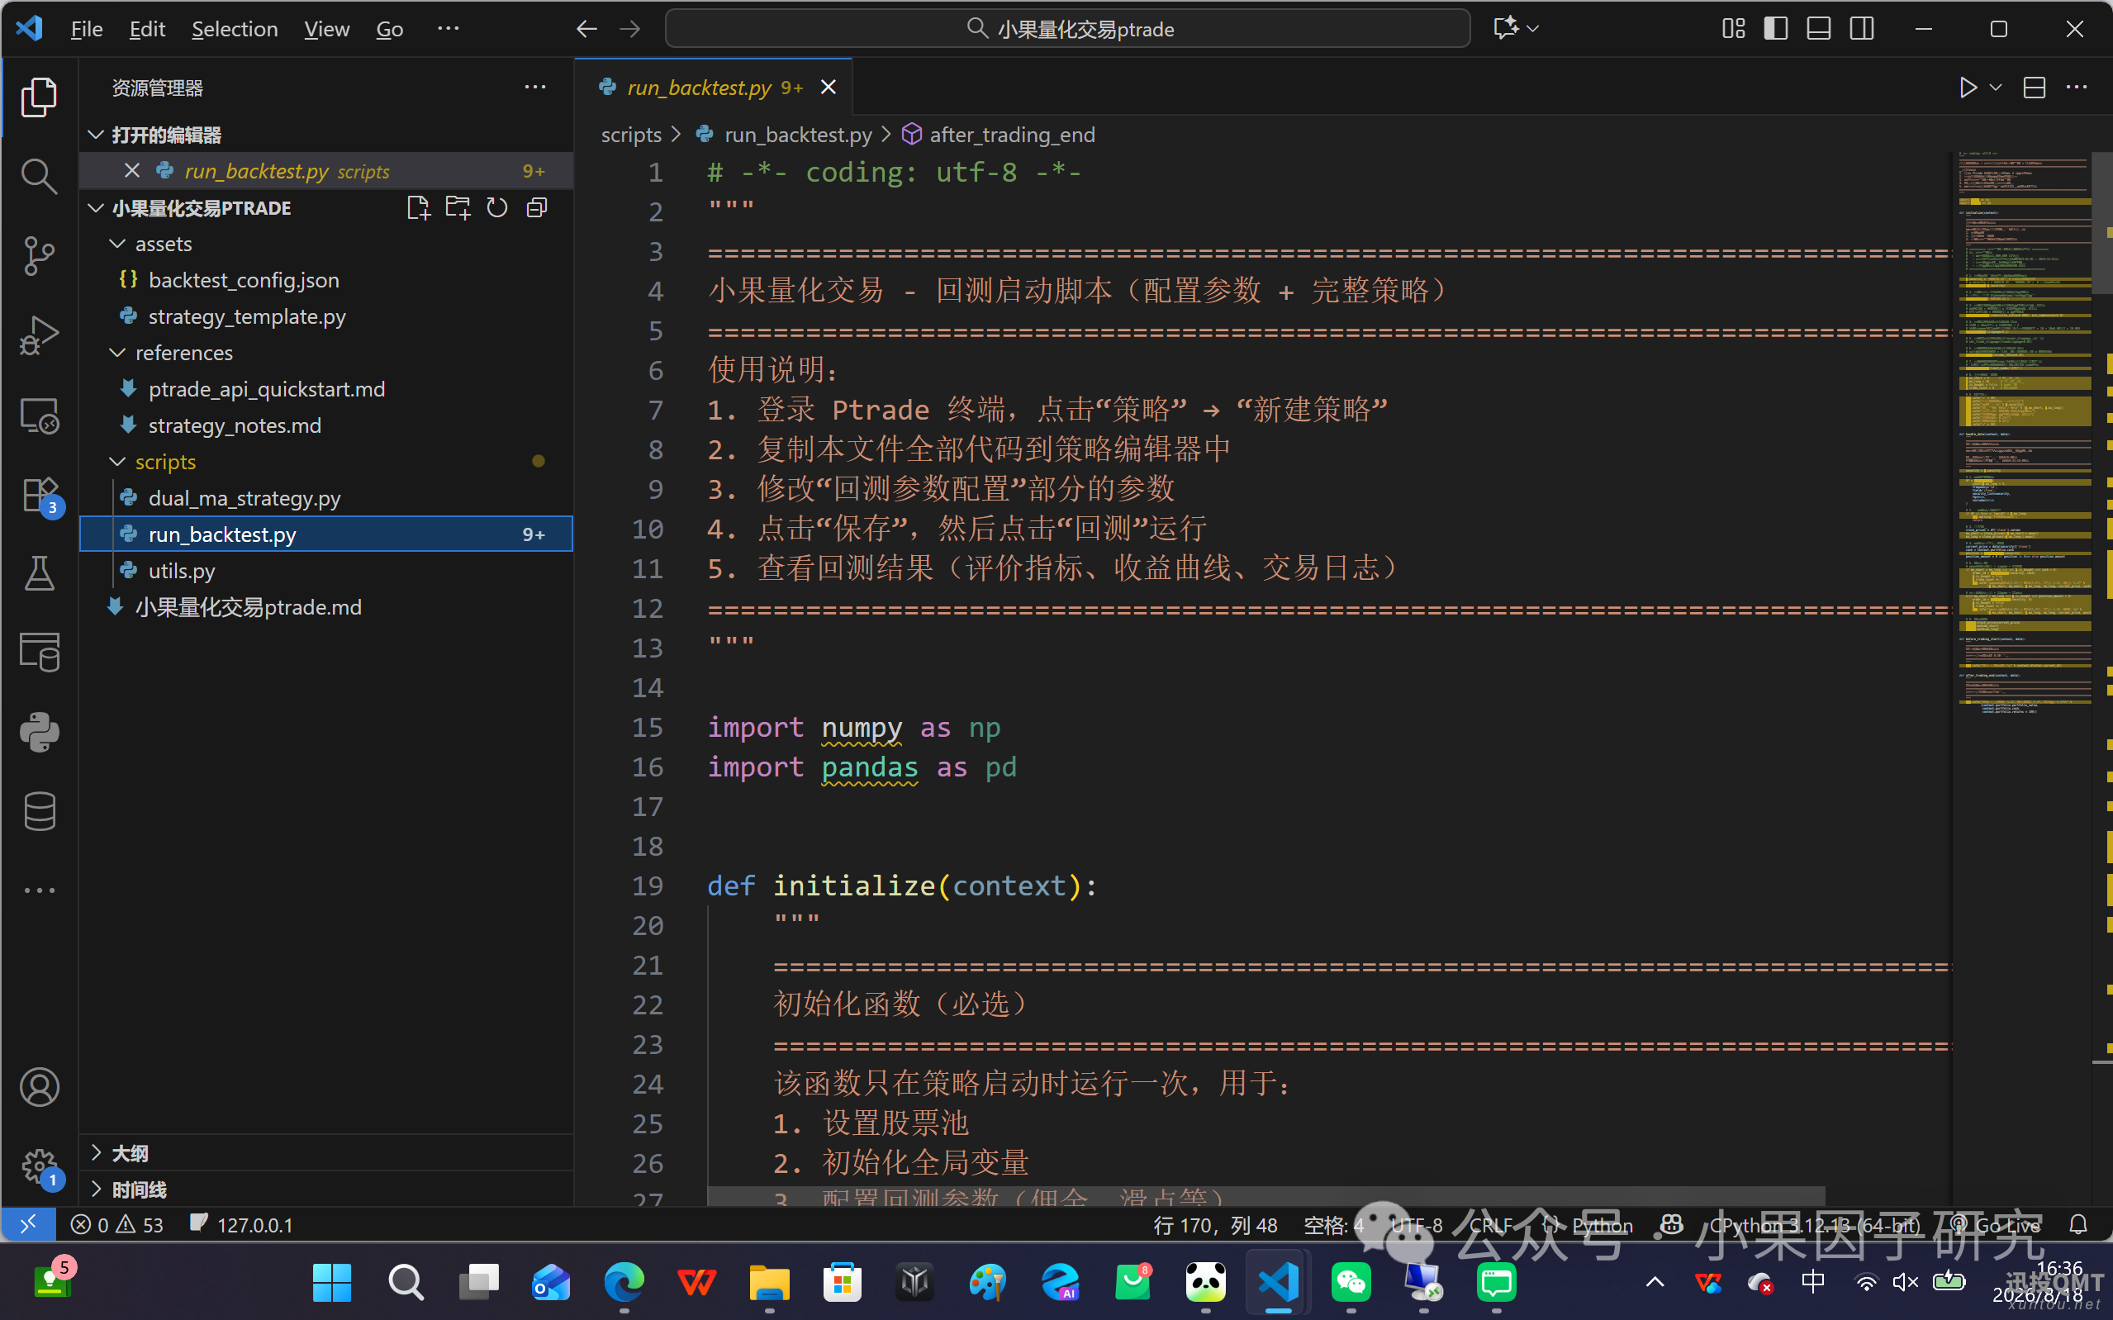The image size is (2113, 1320).
Task: Open the View menu
Action: tap(326, 29)
